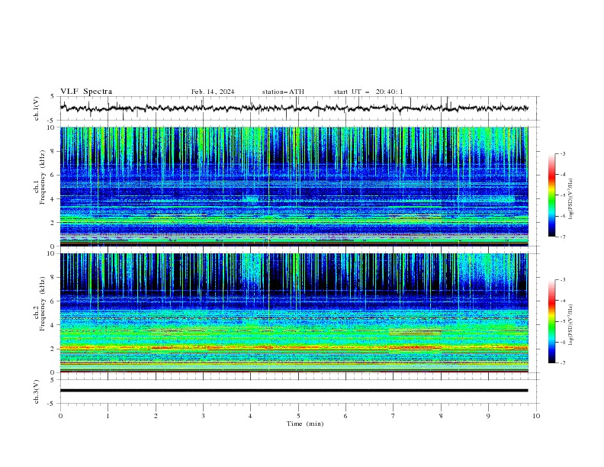This screenshot has height=467, width=604.
Task: Click the lower color bar's log(PSD)(V²/Hz) label
Action: [570, 324]
